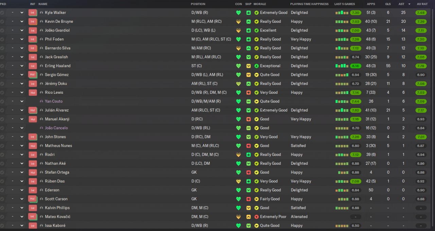Open the chevron dropdown for João Cancelo

point(22,128)
